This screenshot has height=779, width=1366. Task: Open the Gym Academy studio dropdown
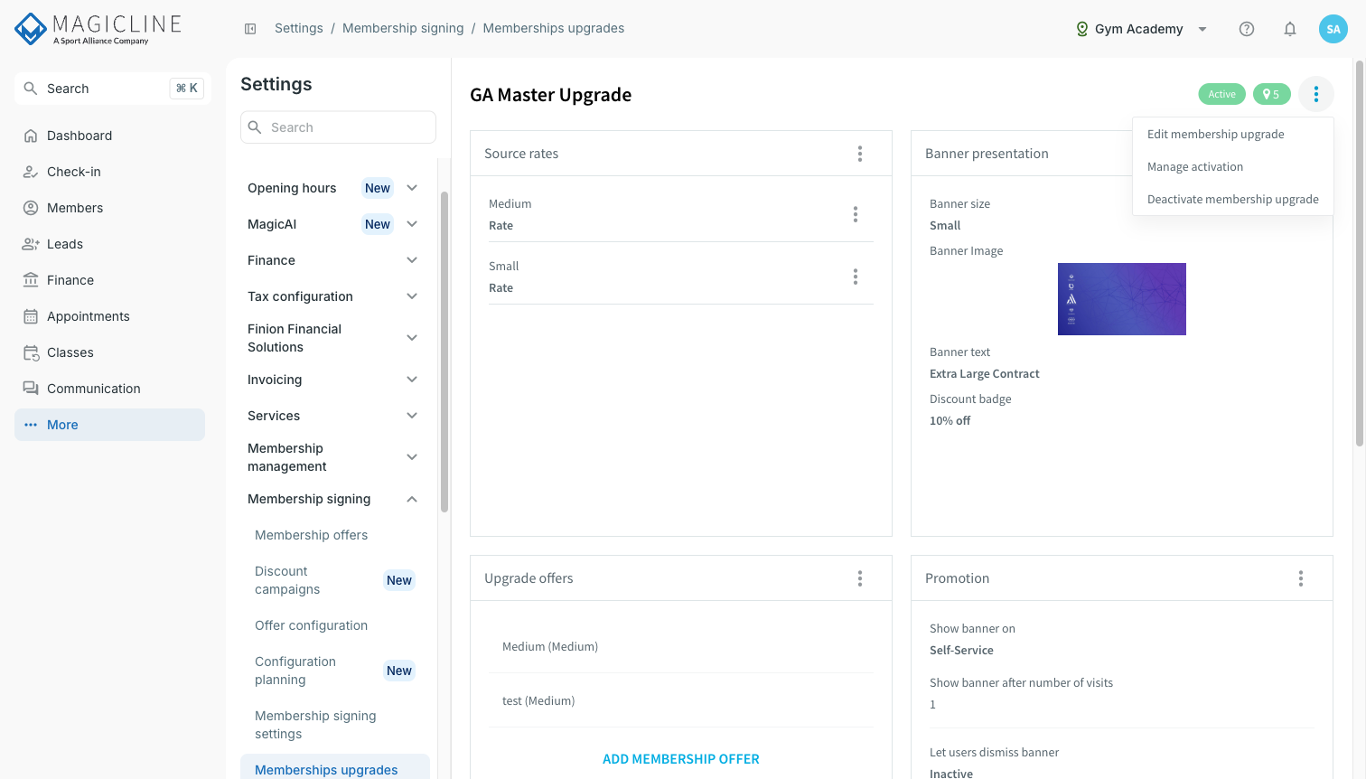point(1142,29)
